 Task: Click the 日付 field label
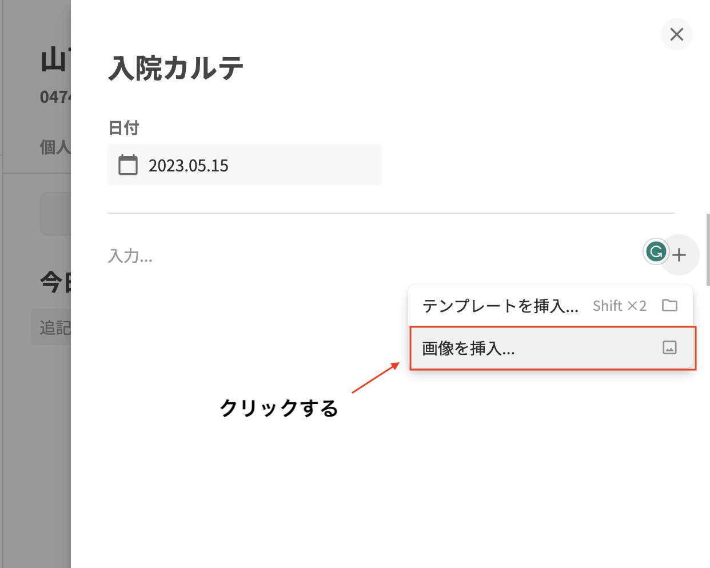123,128
